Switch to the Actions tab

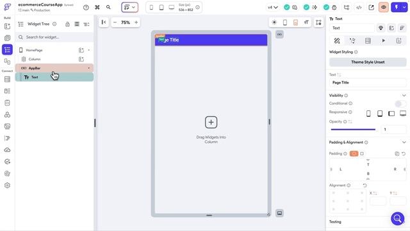pos(352,41)
